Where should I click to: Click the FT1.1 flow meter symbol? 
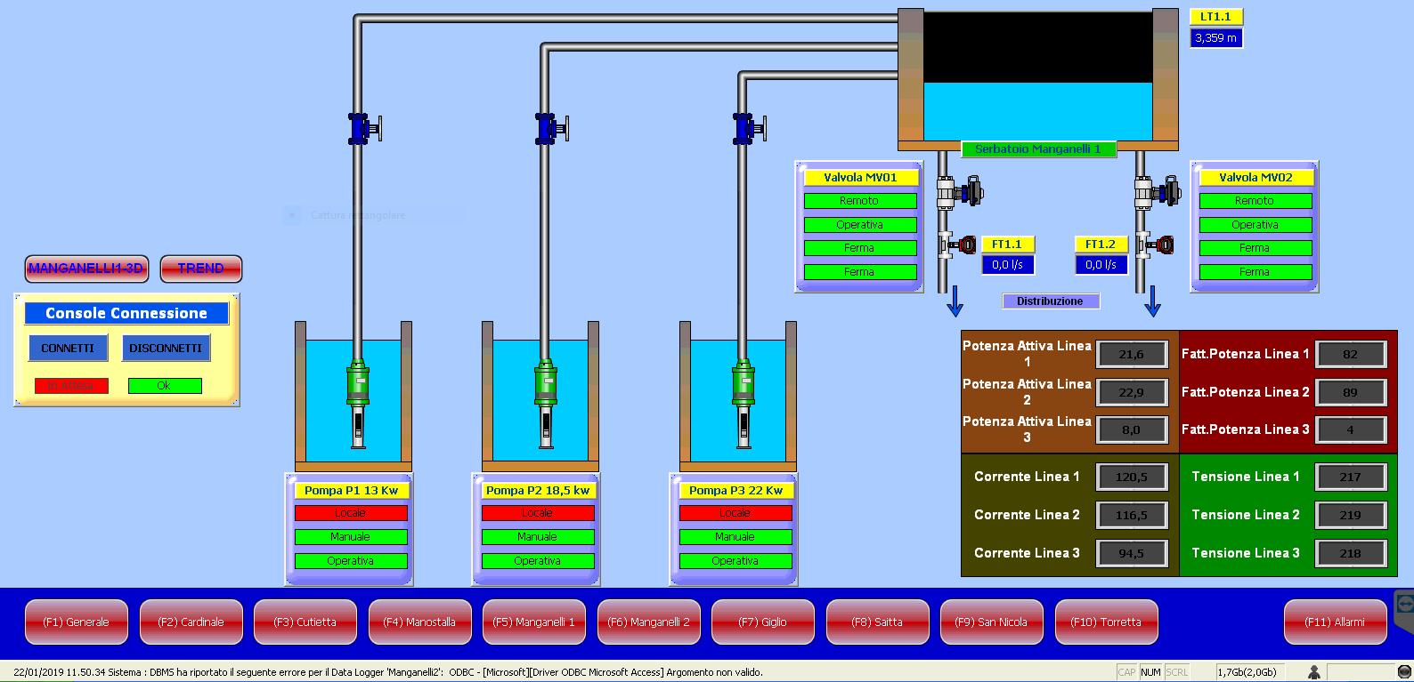957,245
